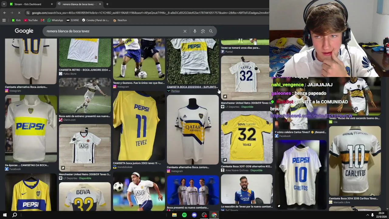Open File Explorer from the taskbar
389x219 pixels.
174,215
